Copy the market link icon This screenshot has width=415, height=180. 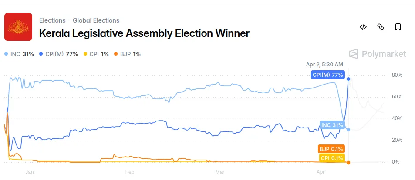tap(380, 27)
